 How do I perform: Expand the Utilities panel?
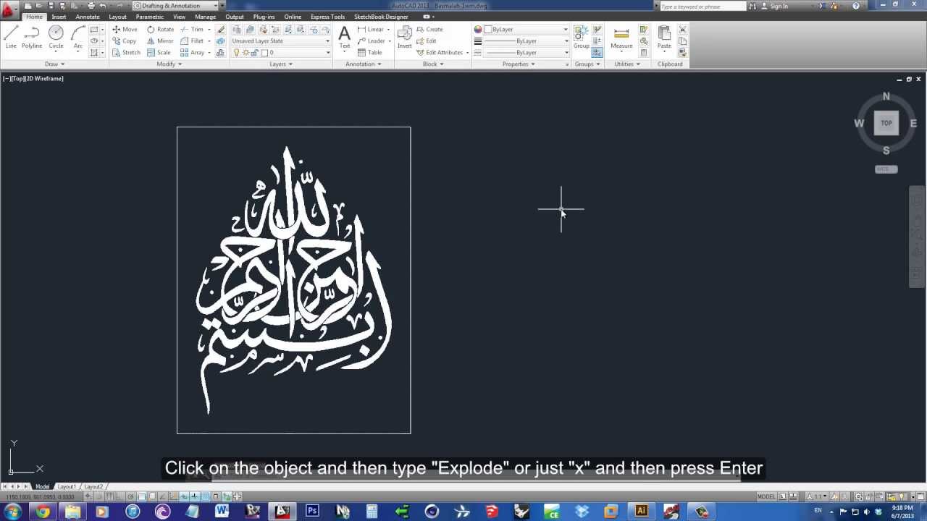pos(627,64)
